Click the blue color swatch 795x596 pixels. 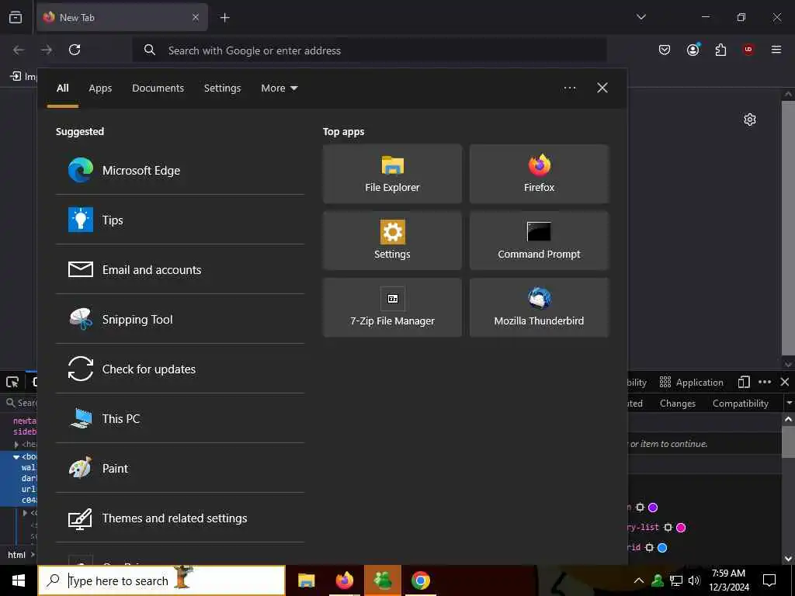662,548
